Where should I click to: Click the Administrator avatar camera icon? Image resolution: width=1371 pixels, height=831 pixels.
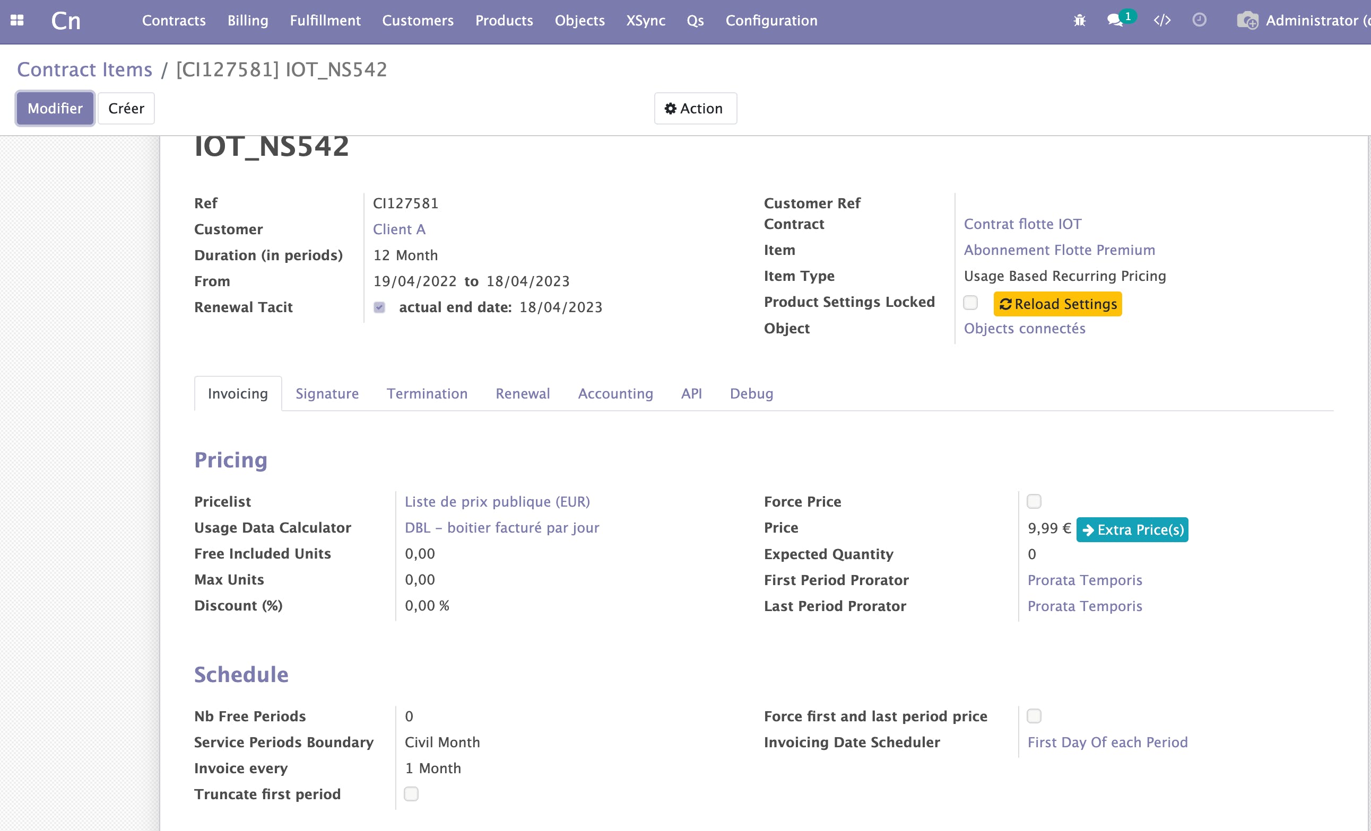1247,21
